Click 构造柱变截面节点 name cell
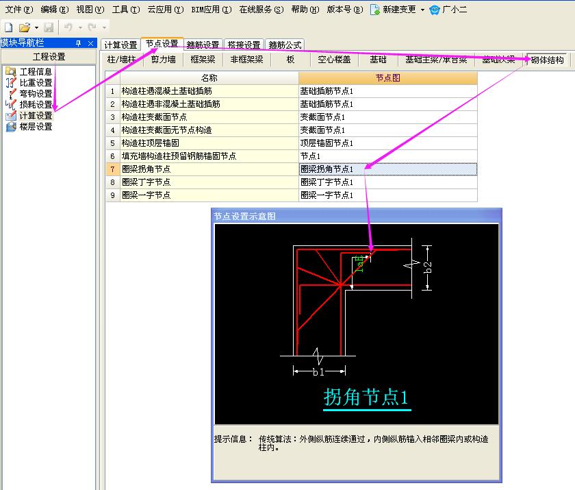 click(209, 117)
